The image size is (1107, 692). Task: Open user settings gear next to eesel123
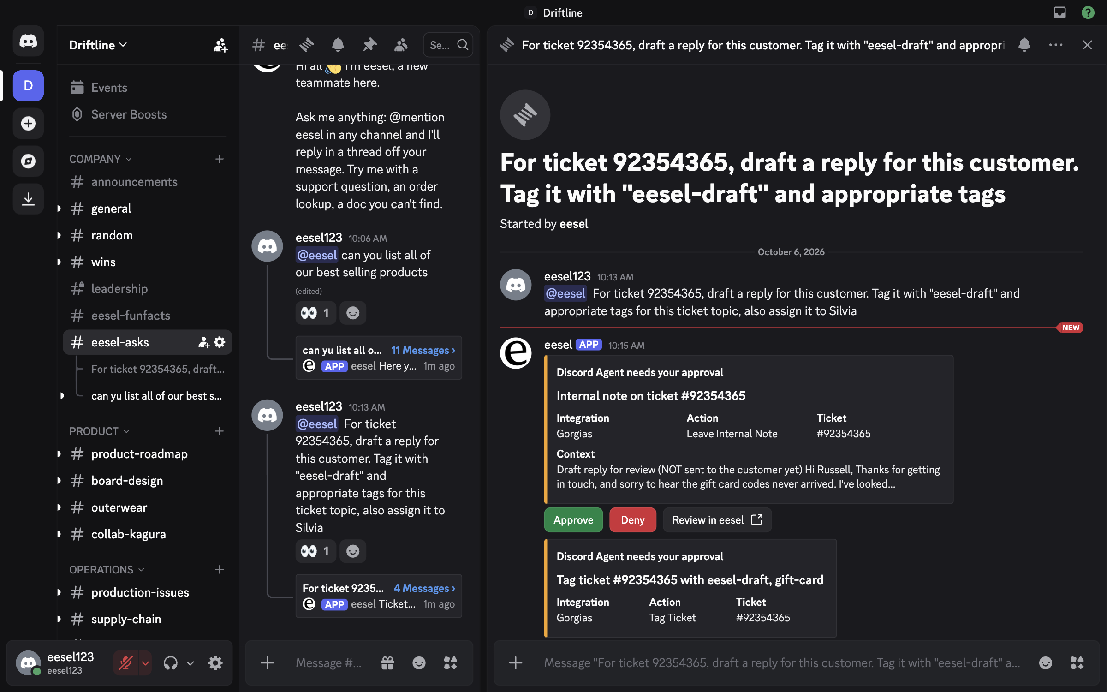click(x=215, y=663)
